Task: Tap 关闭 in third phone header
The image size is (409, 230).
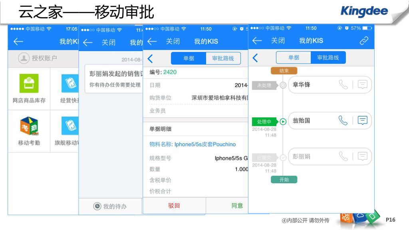Action: click(x=173, y=41)
